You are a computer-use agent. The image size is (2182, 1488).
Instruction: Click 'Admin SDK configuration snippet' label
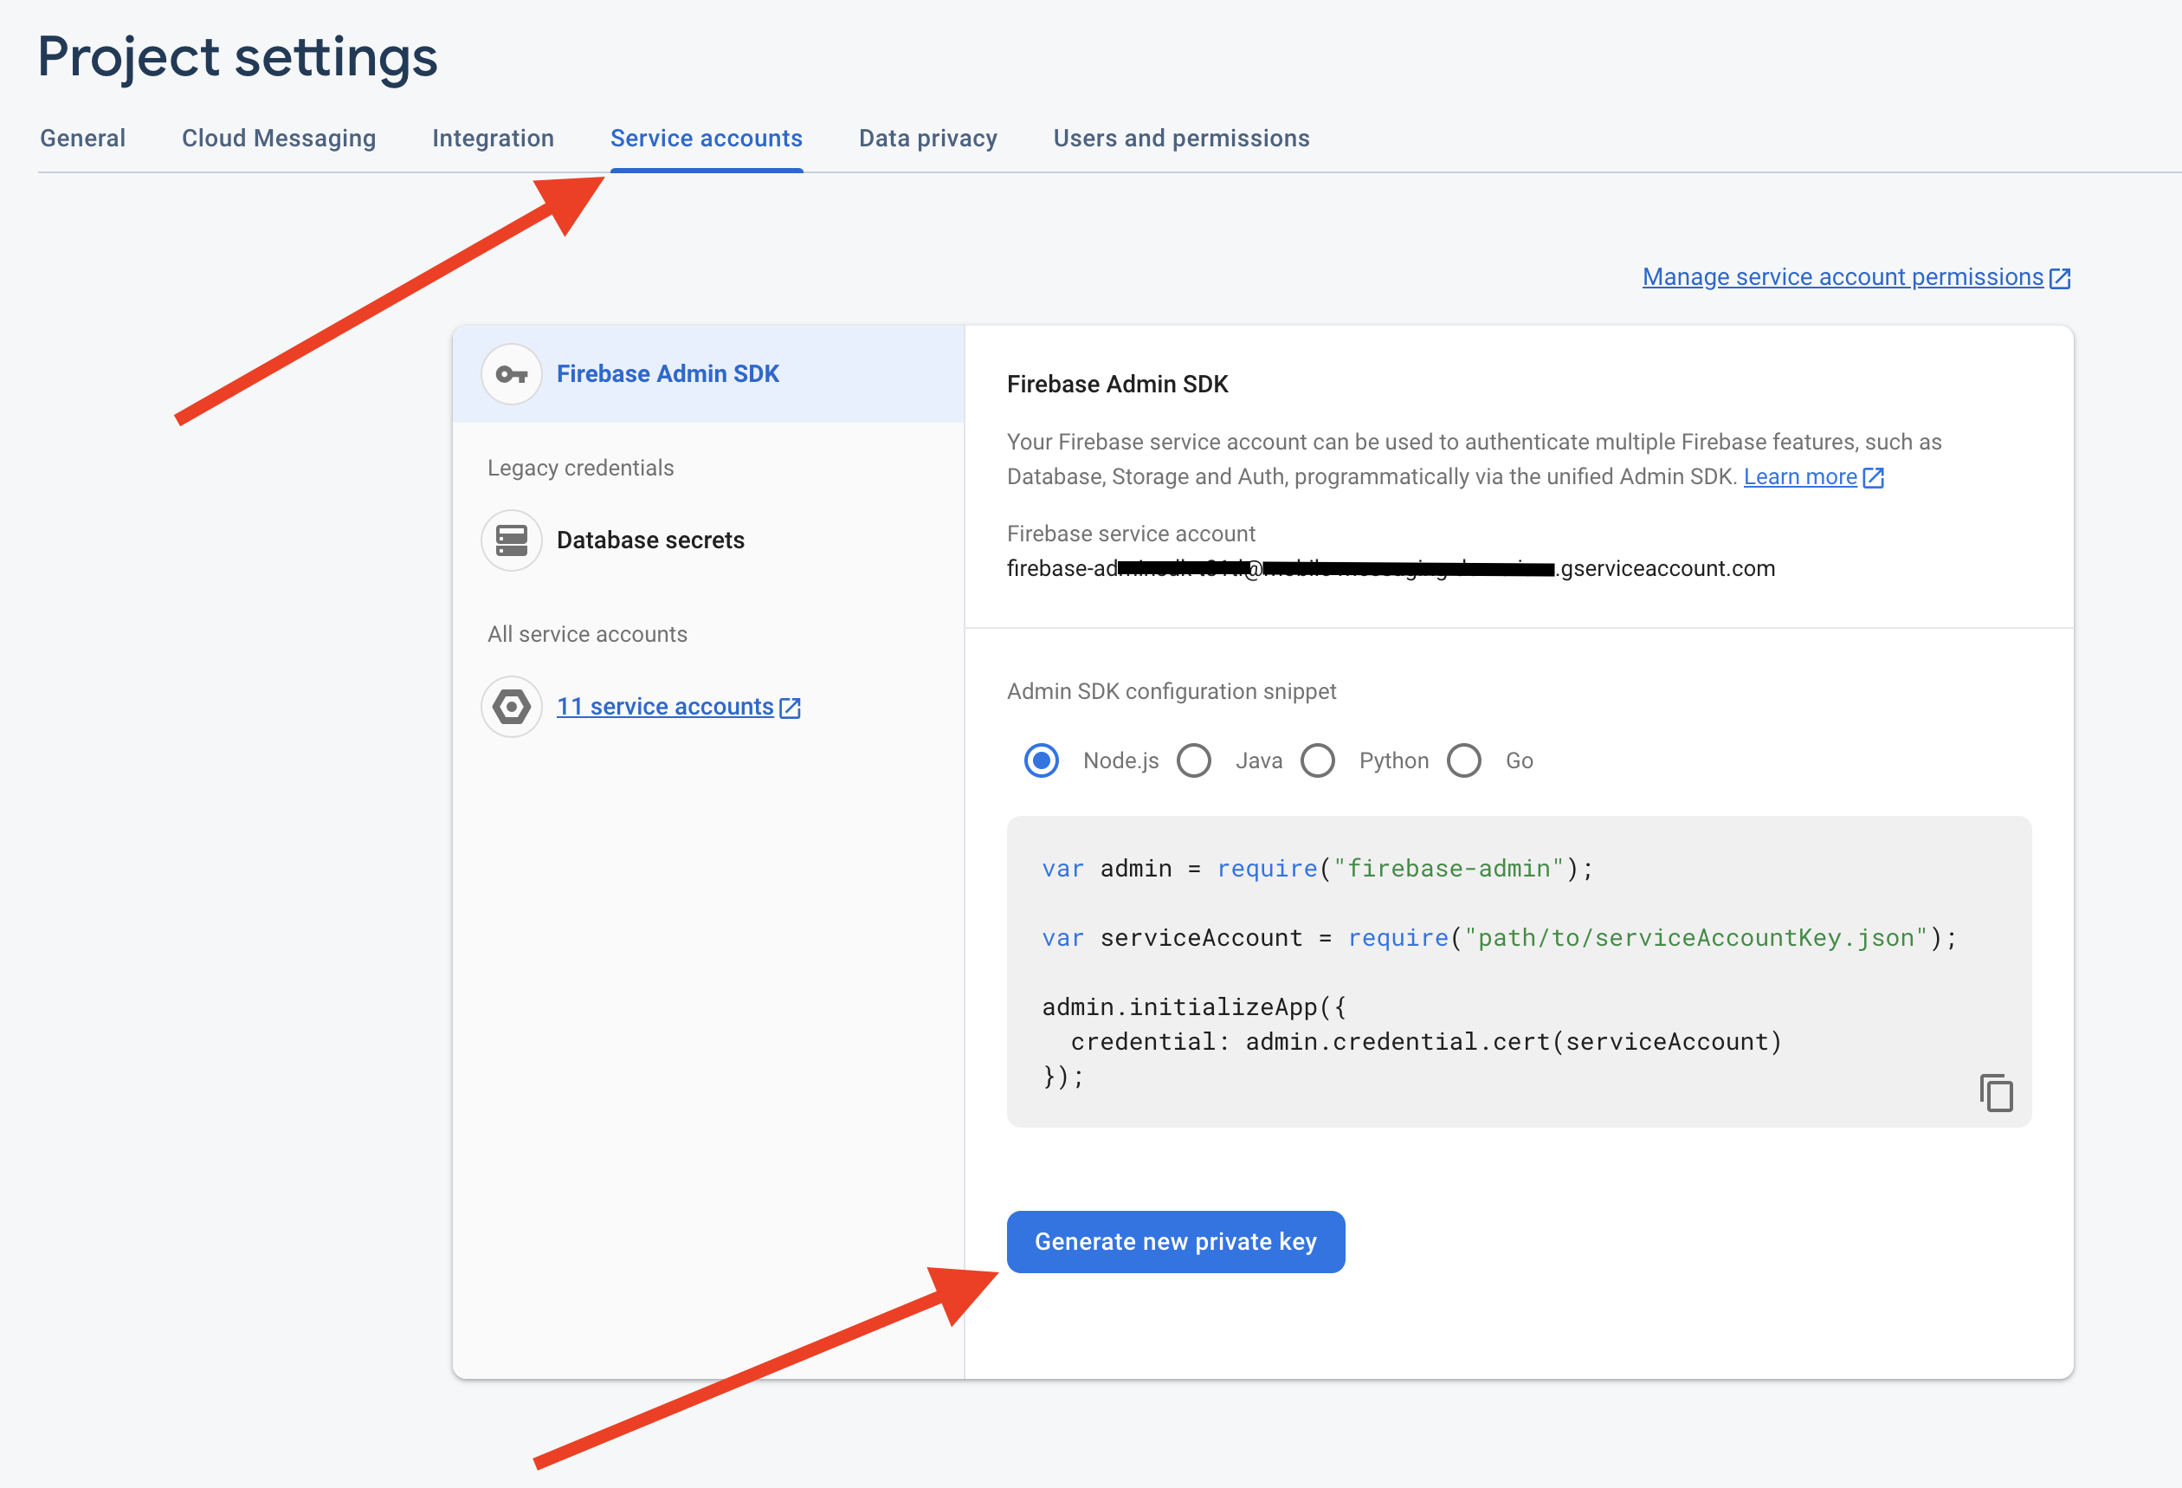[x=1171, y=691]
